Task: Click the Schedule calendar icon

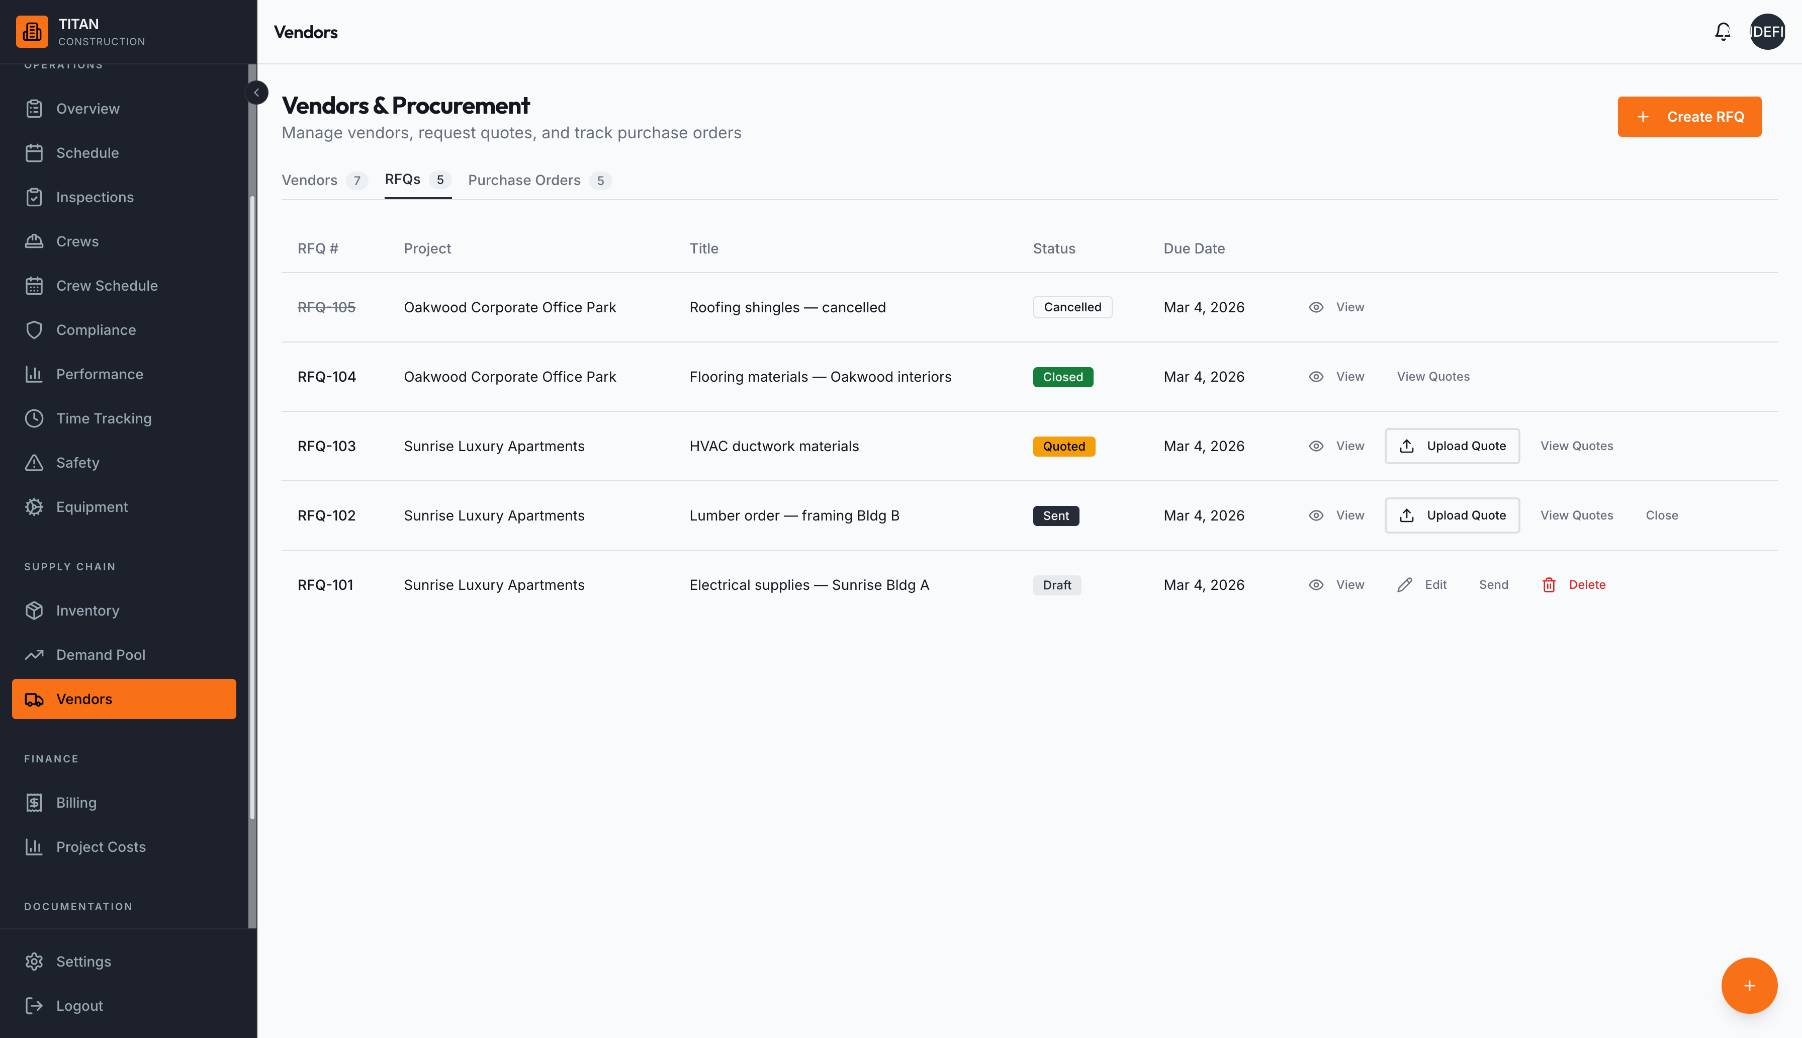Action: click(x=34, y=152)
